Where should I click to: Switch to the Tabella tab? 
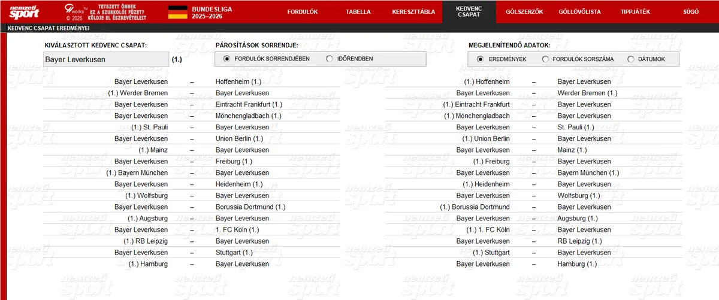pos(358,12)
